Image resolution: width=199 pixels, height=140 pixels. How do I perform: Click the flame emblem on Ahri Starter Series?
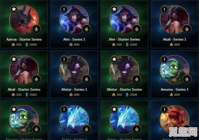[x=137, y=29]
